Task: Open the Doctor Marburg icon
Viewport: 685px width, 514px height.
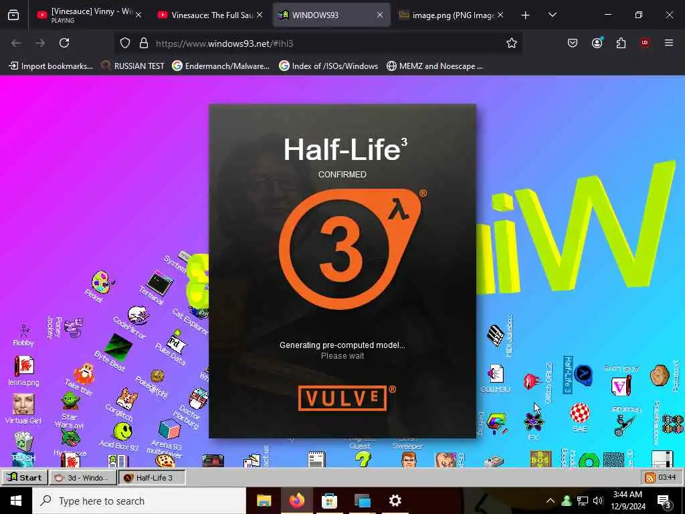Action: [198, 399]
